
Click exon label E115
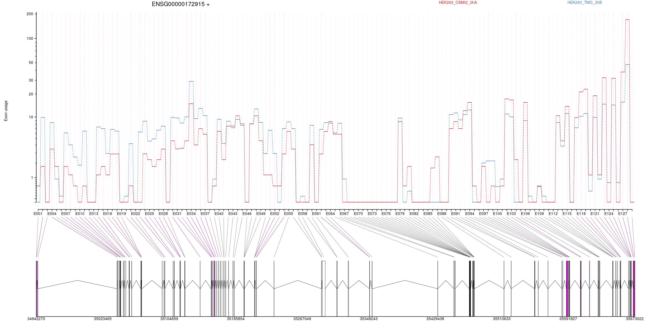tap(567, 214)
